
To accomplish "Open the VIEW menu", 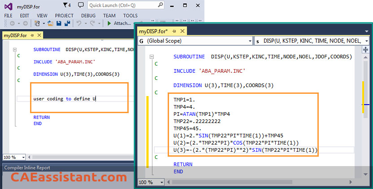I will click(x=42, y=16).
